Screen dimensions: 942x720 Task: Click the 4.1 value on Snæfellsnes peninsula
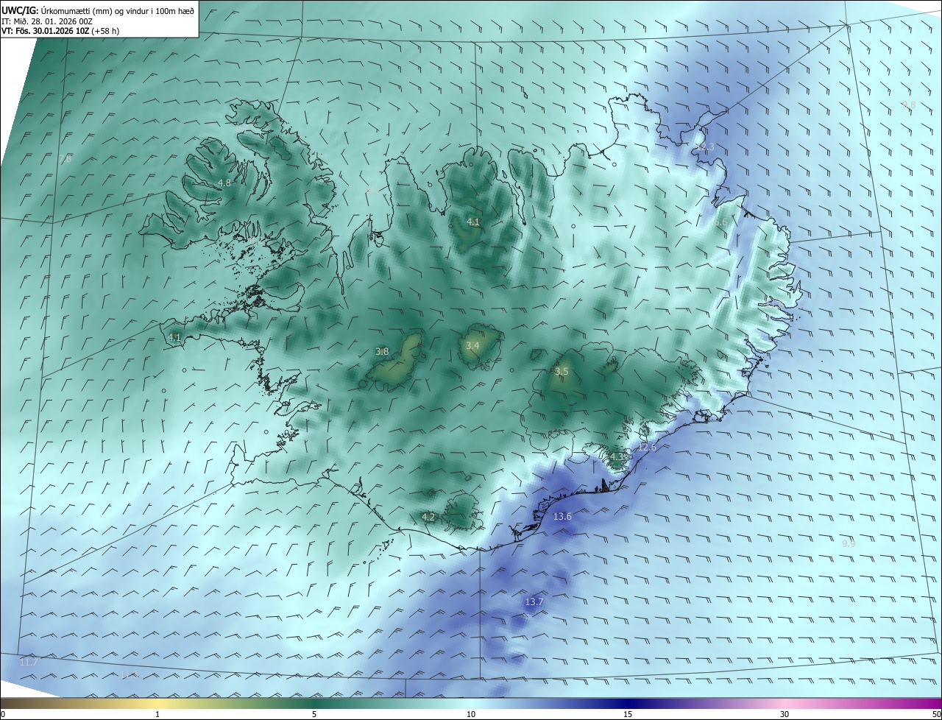(x=174, y=337)
